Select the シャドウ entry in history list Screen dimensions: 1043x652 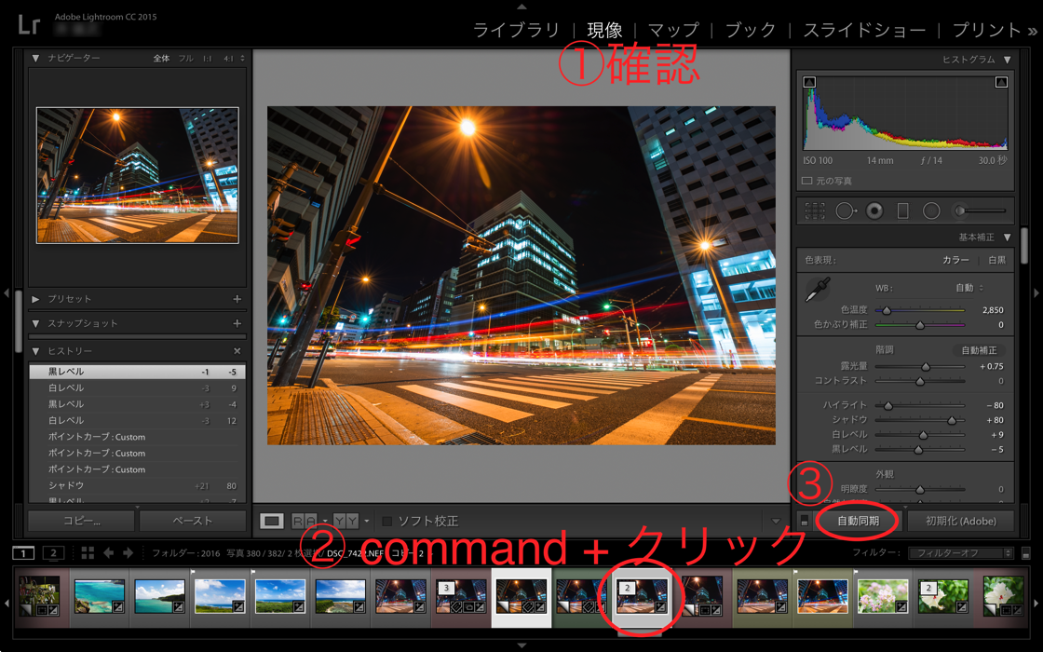[x=66, y=486]
